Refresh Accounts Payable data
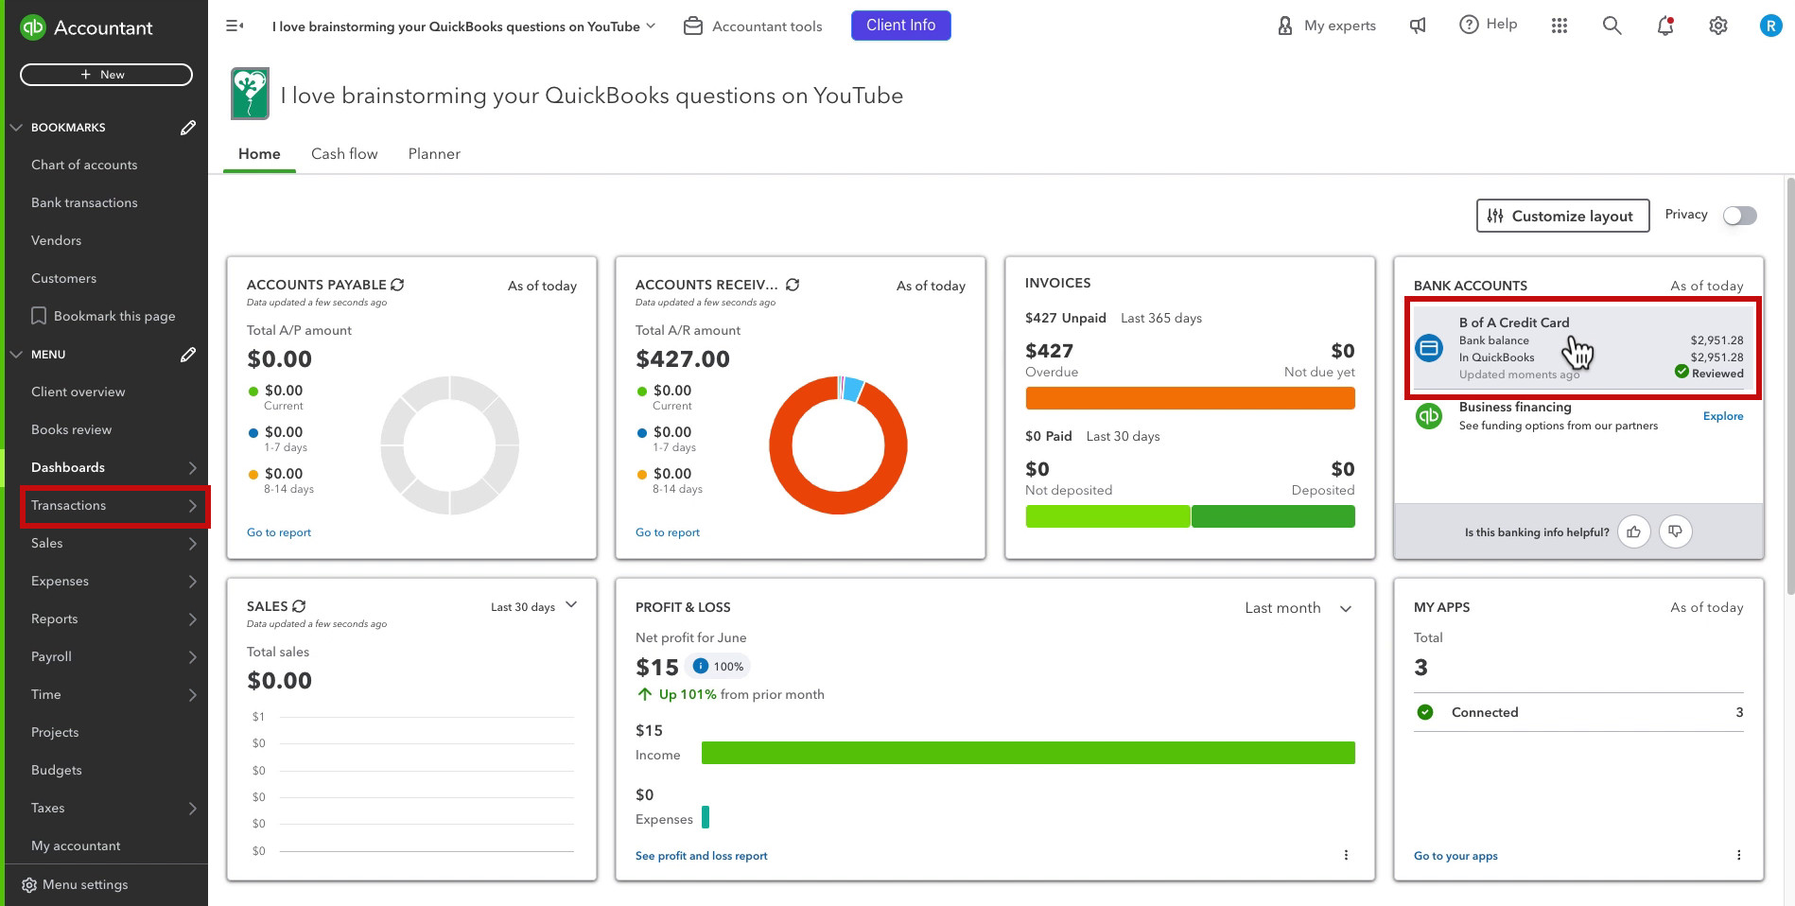1795x906 pixels. 397,285
